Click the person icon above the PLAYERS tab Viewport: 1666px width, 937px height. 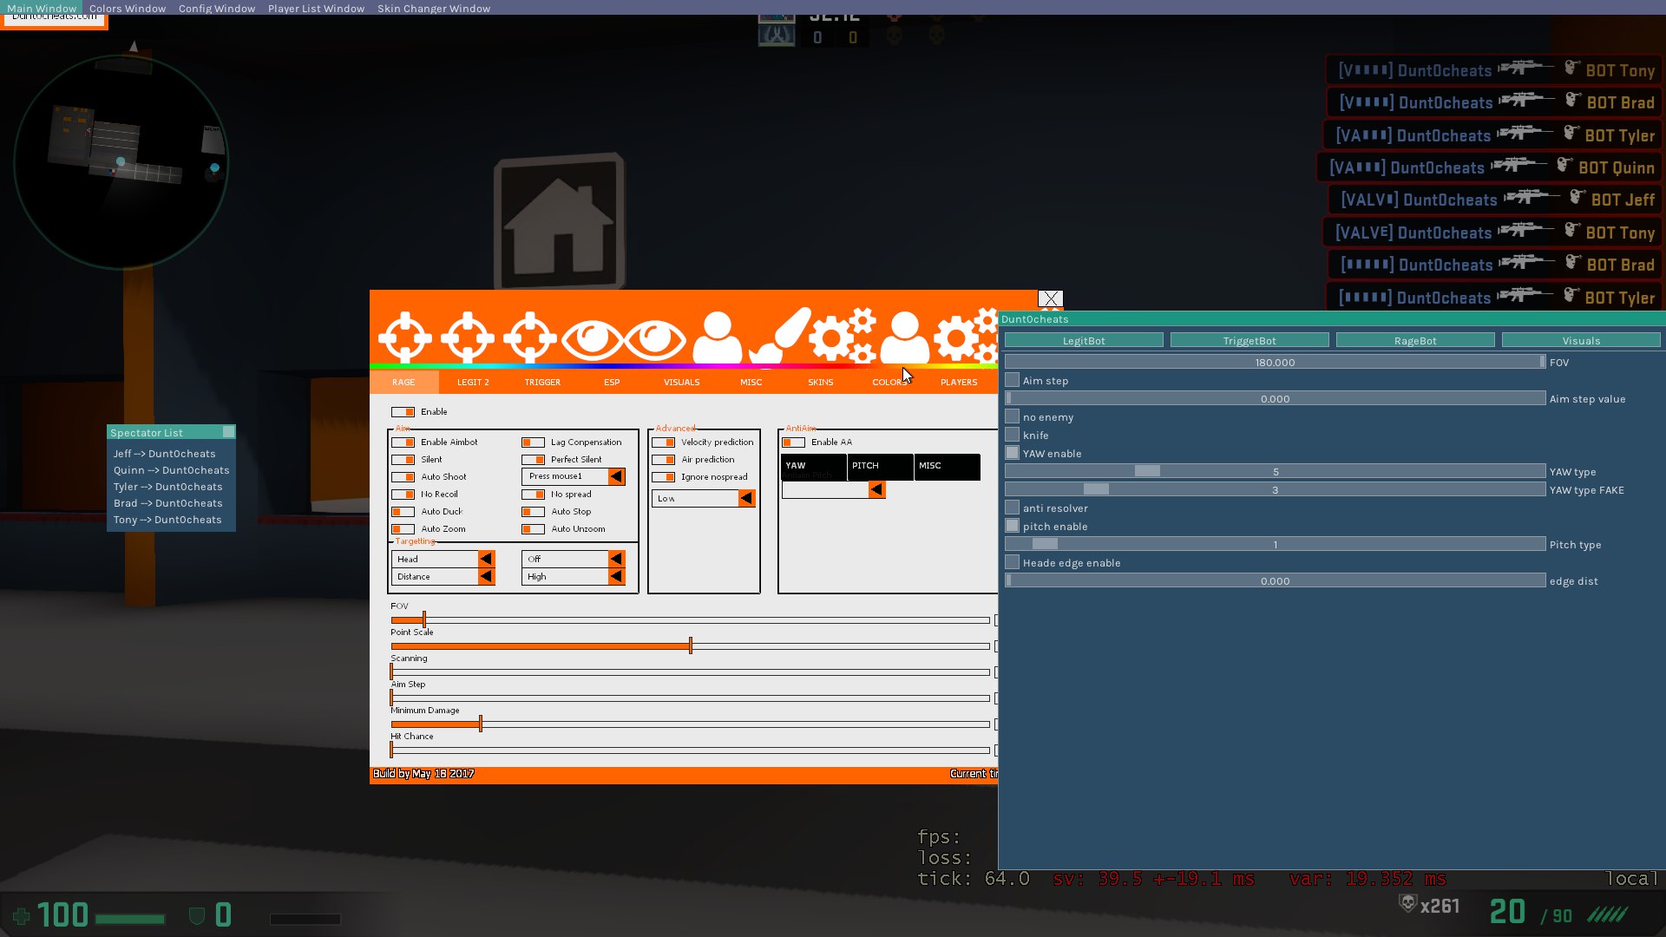click(x=905, y=337)
